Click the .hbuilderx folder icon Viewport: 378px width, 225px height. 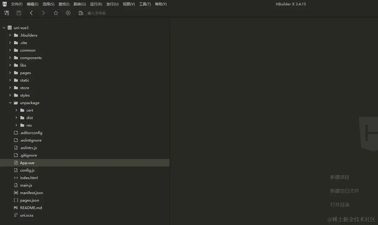point(16,35)
